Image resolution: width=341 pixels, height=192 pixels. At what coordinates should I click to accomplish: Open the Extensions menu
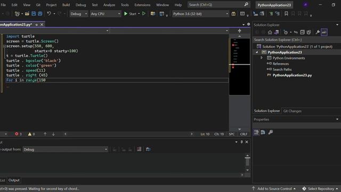point(142,5)
